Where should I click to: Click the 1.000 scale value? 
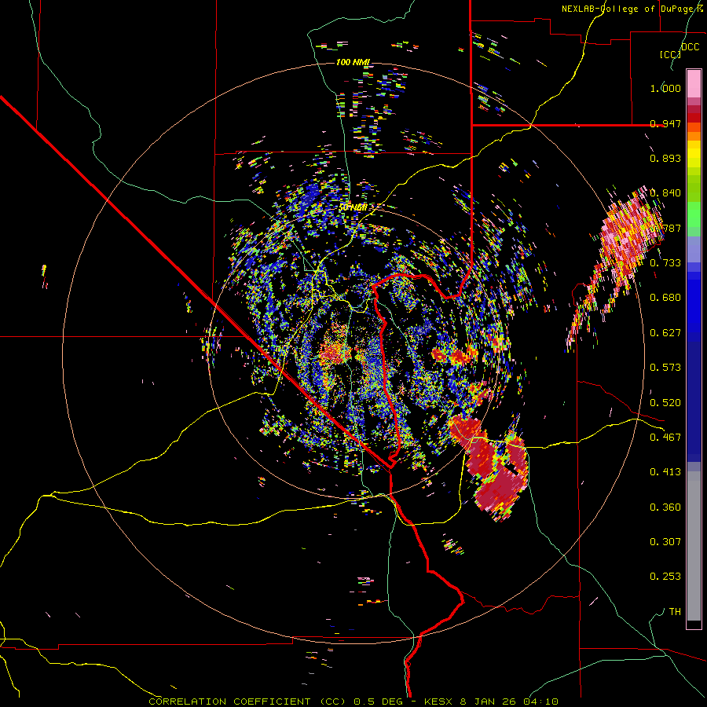point(665,88)
